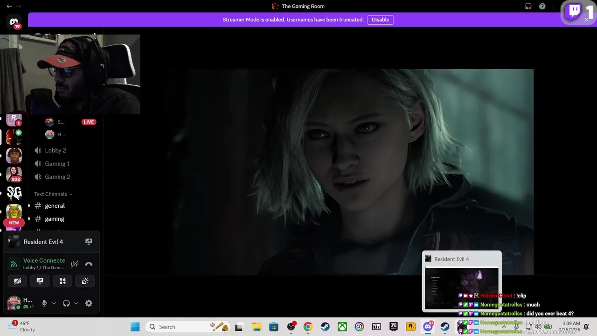Open Task View on taskbar
The height and width of the screenshot is (336, 597).
[239, 327]
